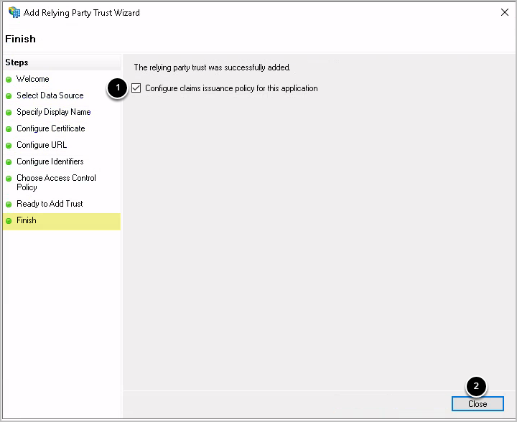Image resolution: width=517 pixels, height=422 pixels.
Task: Click the green bullet beside Configure Identifiers
Action: pyautogui.click(x=9, y=162)
